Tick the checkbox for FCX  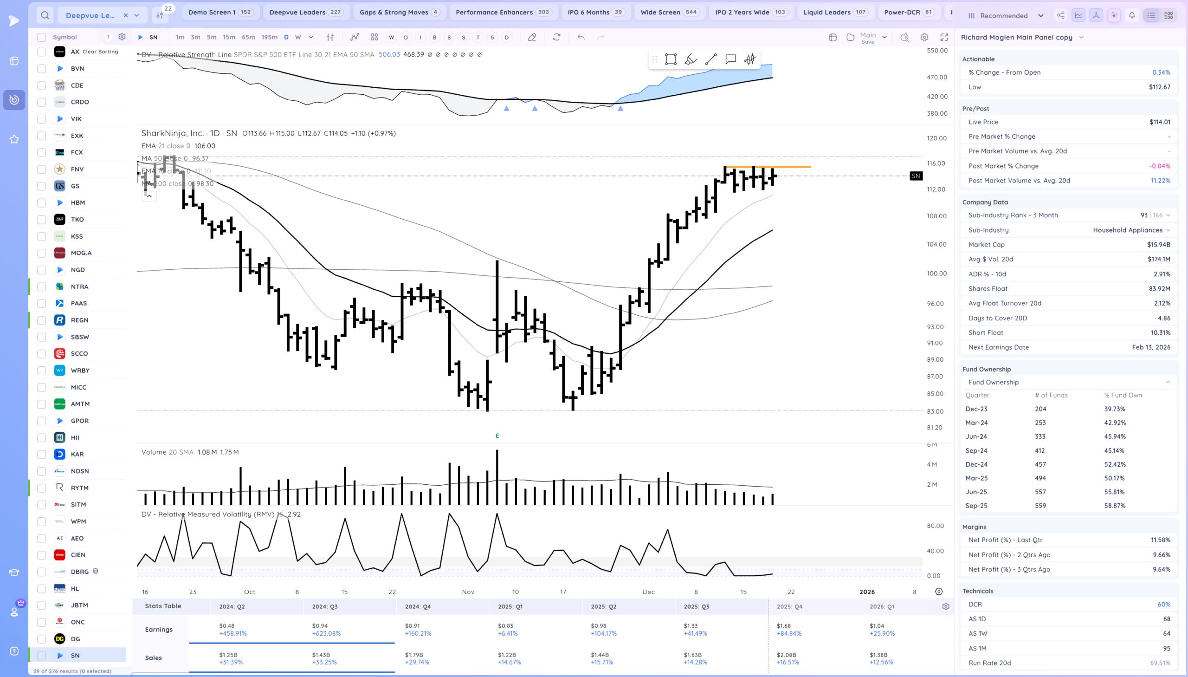(41, 152)
